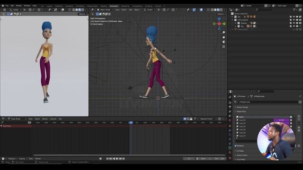This screenshot has width=303, height=170.
Task: Toggle camera view icon in viewport
Action: [223, 42]
